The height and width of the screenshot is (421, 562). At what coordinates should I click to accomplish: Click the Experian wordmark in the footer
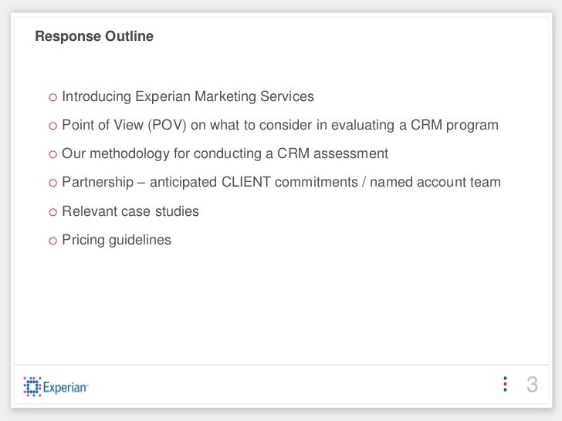point(65,387)
